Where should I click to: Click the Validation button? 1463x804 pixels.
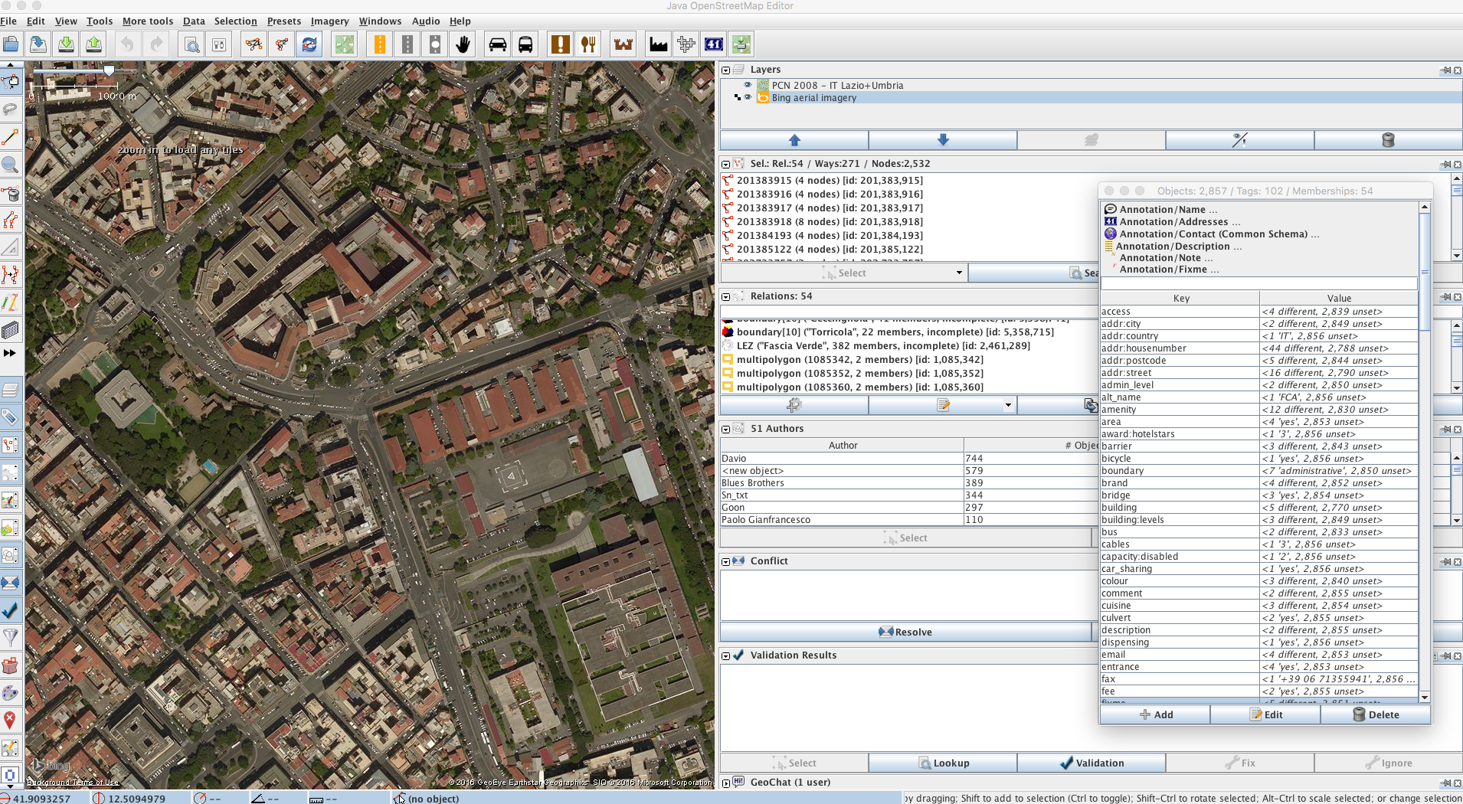1092,763
